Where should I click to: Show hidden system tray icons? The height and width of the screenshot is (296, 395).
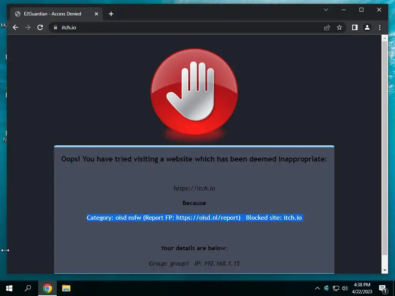click(x=317, y=288)
